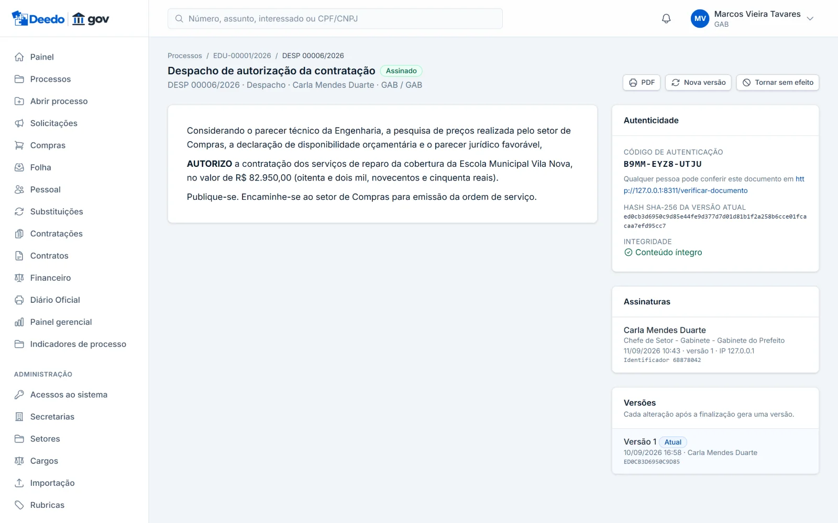
Task: Open the Secretarias building icon
Action: (x=19, y=417)
